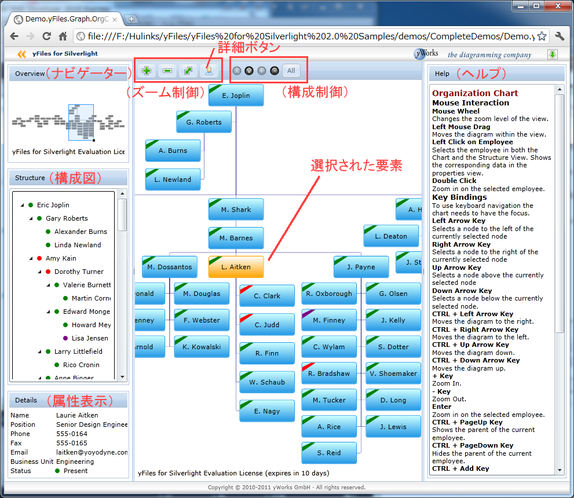Select the V. Shoemaker chart node
The height and width of the screenshot is (498, 574).
393,373
